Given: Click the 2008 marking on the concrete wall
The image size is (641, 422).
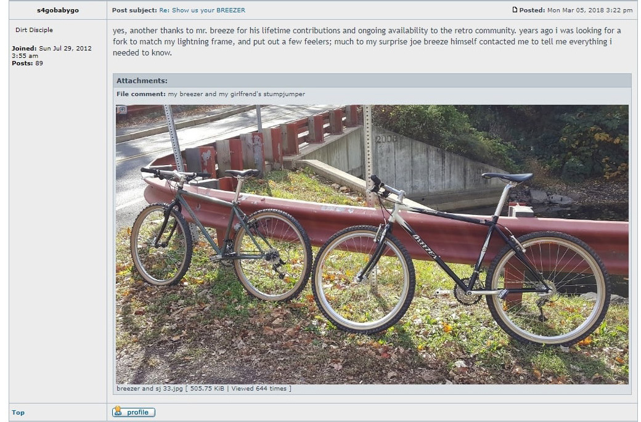Looking at the screenshot, I should click(386, 139).
